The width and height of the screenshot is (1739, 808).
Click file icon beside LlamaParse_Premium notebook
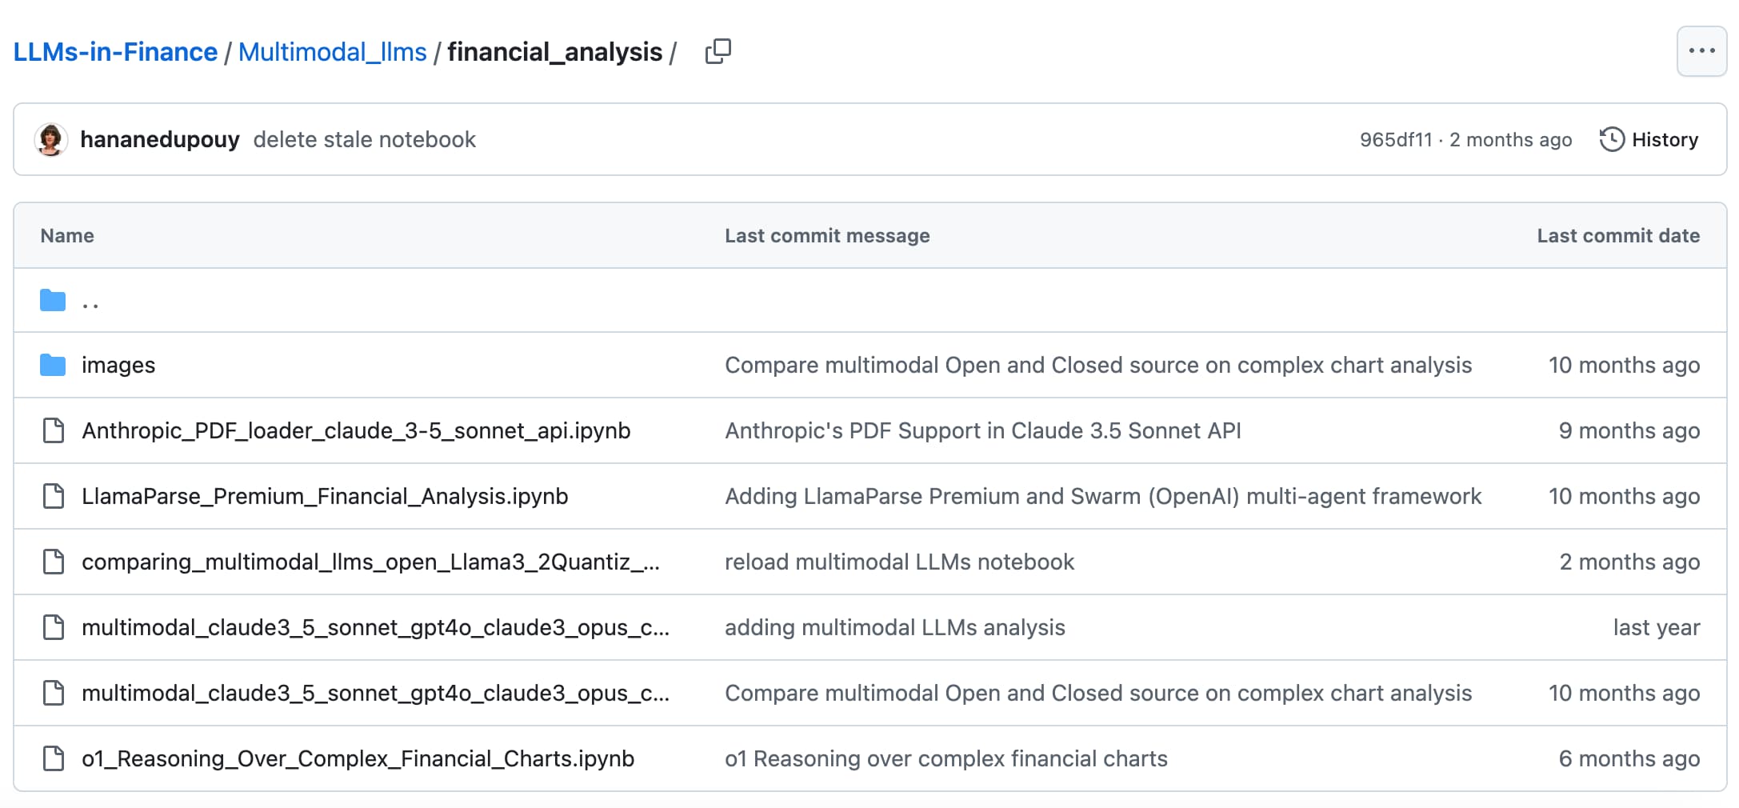pyautogui.click(x=54, y=496)
